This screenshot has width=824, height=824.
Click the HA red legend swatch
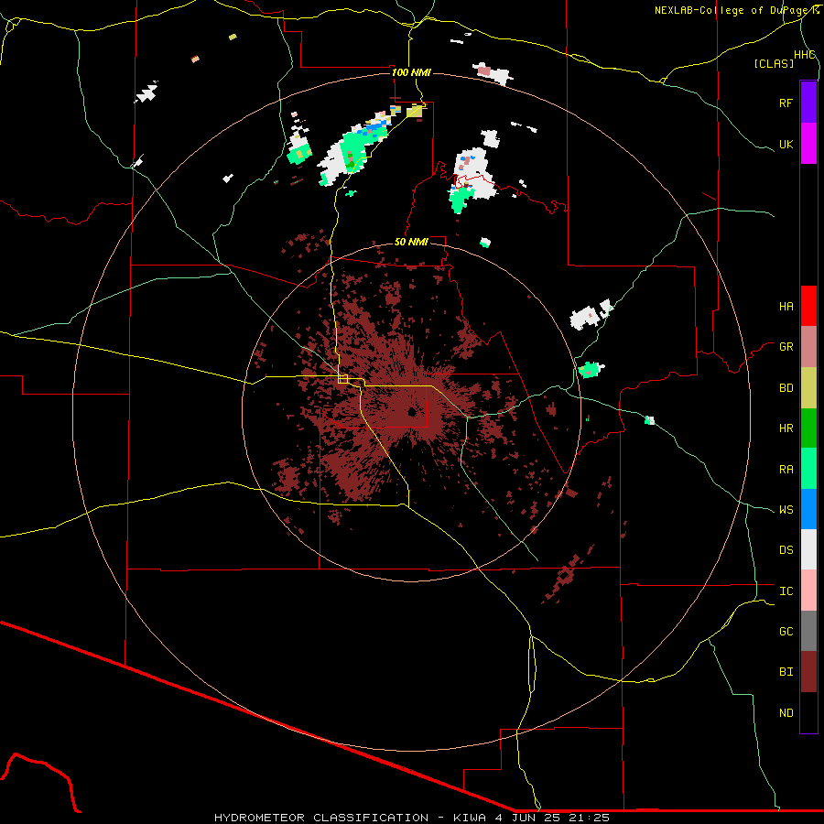(x=808, y=306)
